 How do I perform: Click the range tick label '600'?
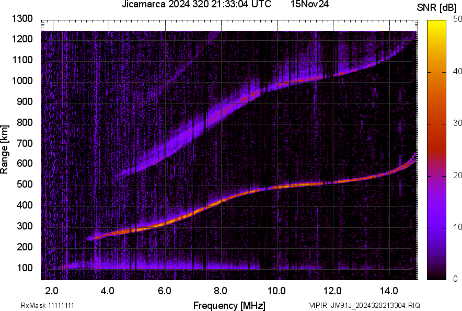click(x=25, y=164)
